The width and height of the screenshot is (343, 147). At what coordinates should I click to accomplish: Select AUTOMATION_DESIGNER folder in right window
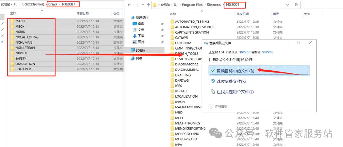(194, 27)
